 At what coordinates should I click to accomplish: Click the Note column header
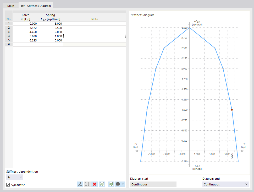pos(95,17)
